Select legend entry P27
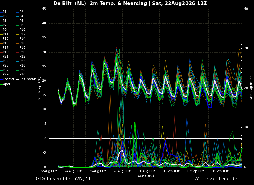The image size is (254, 185). [x=5, y=70]
